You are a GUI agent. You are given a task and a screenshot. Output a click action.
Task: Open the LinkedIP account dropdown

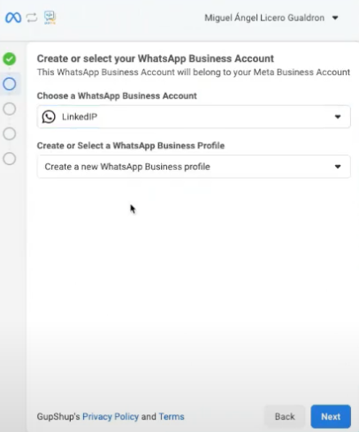tap(194, 117)
